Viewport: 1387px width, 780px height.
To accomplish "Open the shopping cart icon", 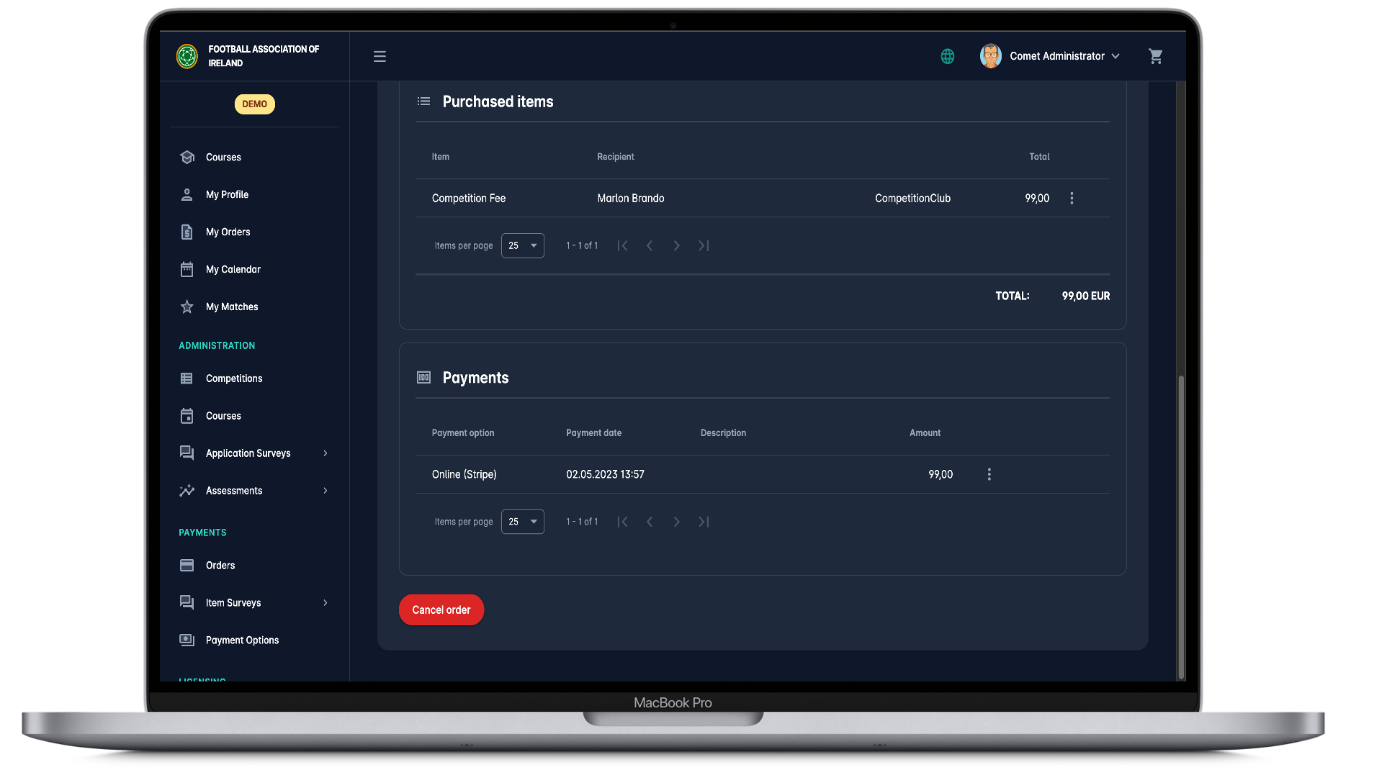I will (1155, 56).
